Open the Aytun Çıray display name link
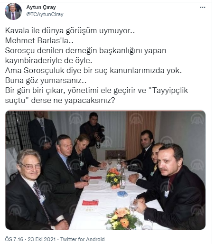The image size is (214, 244). [x=41, y=7]
